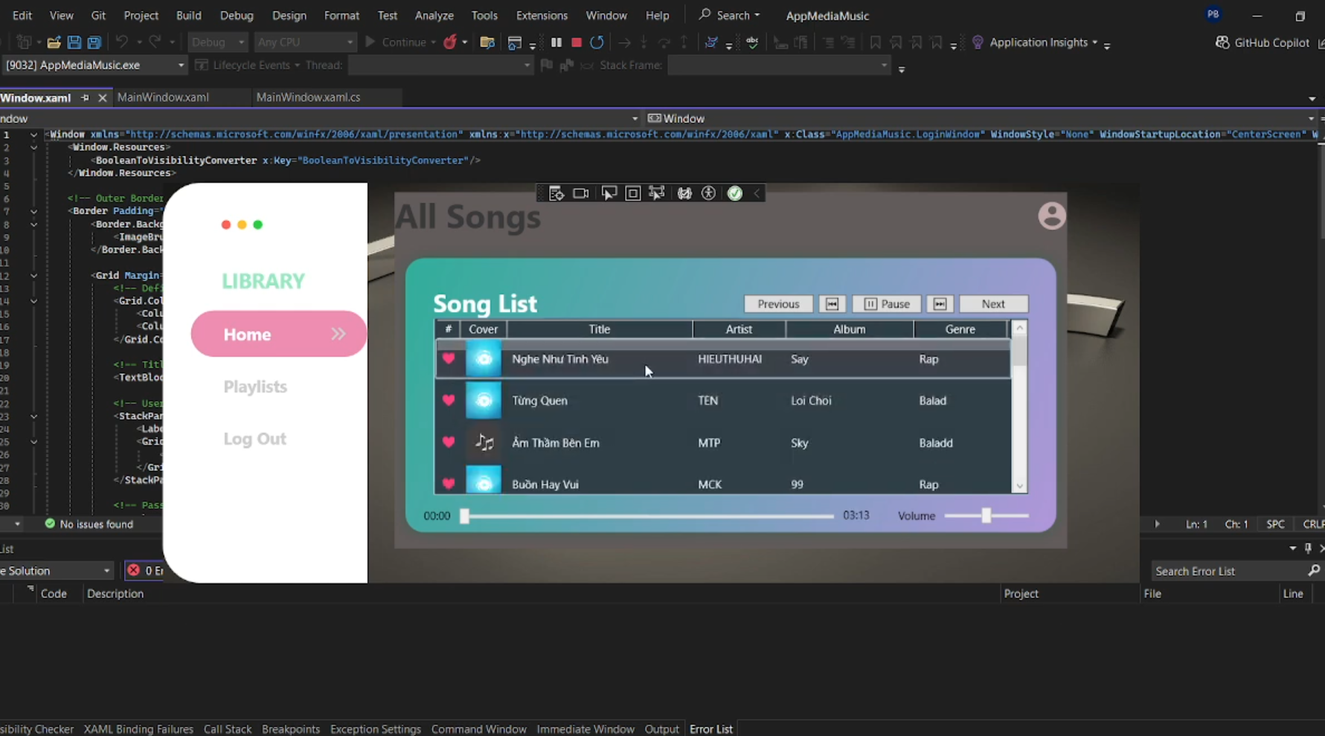Open file with the folder toolbar icon
This screenshot has width=1325, height=736.
pos(54,42)
